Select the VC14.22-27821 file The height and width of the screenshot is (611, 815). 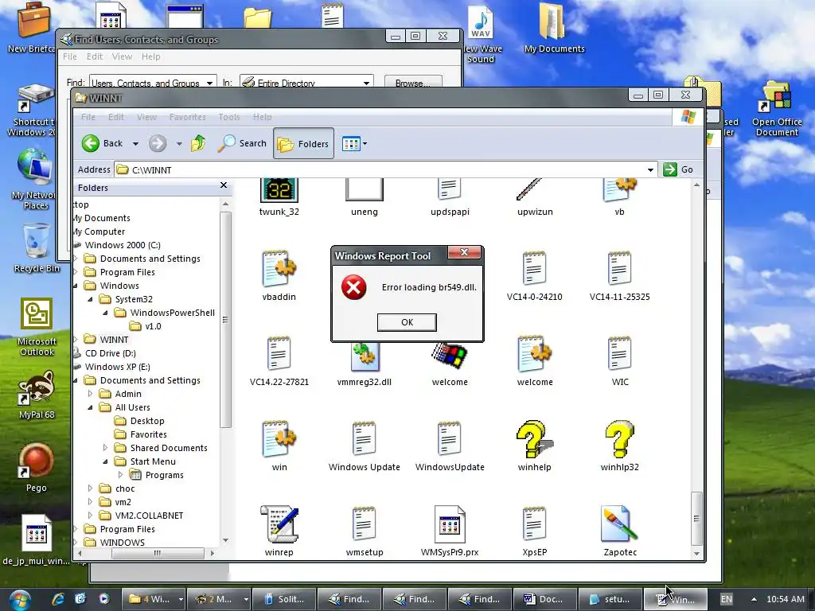(279, 361)
